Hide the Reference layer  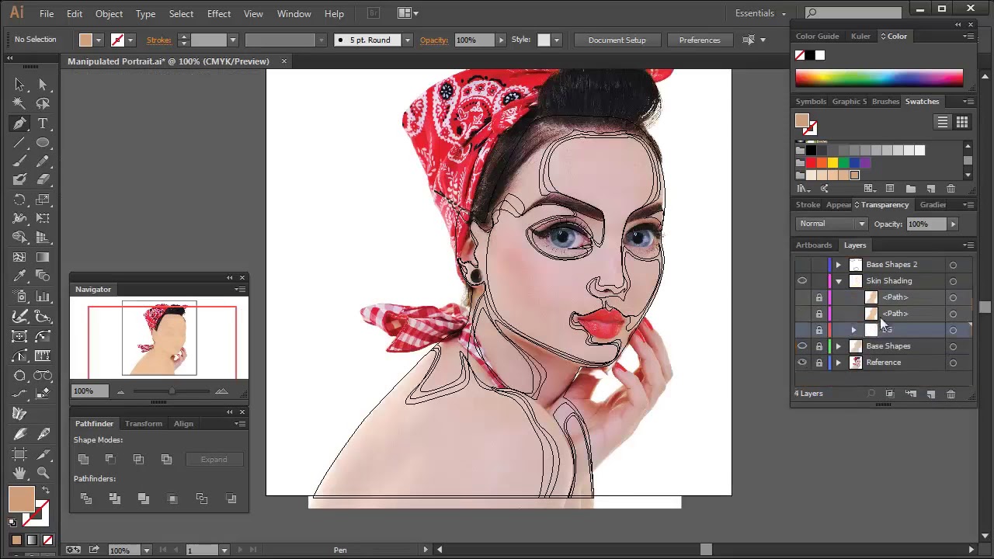(802, 362)
